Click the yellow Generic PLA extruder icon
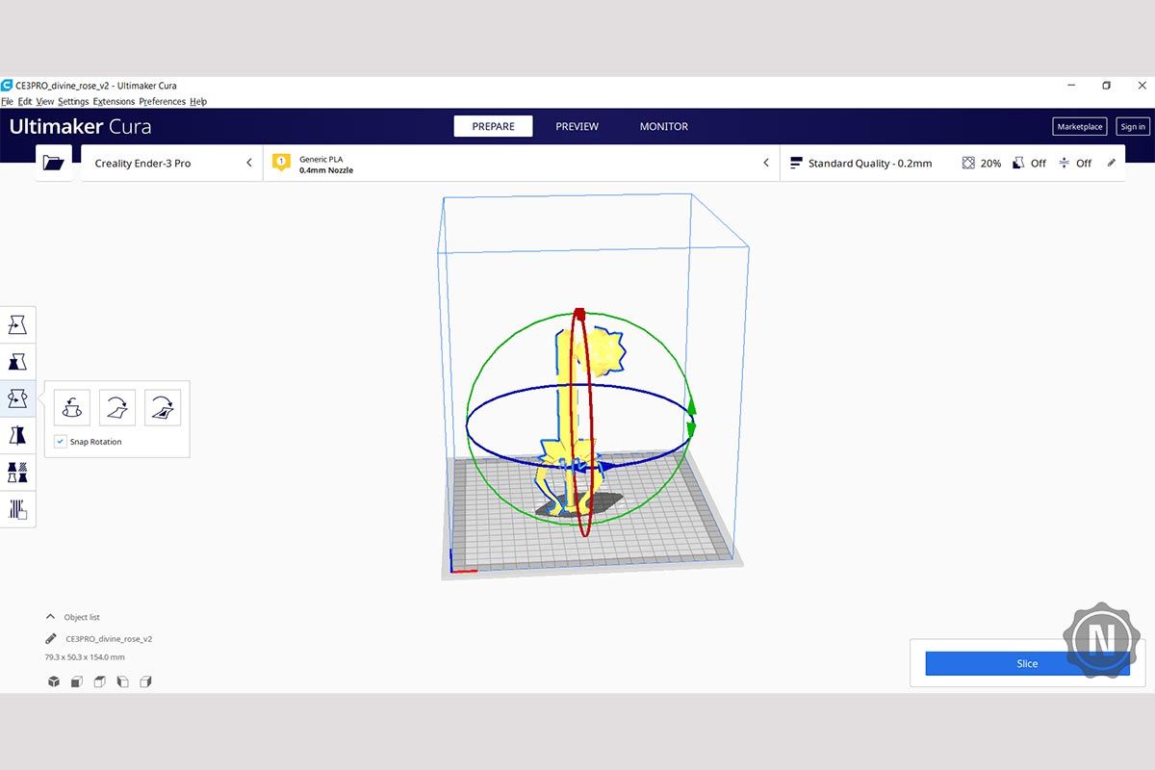The width and height of the screenshot is (1155, 770). [281, 163]
